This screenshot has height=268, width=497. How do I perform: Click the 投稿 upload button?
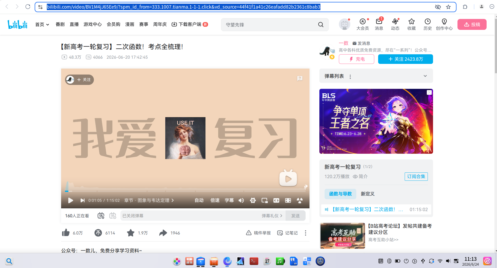point(472,24)
